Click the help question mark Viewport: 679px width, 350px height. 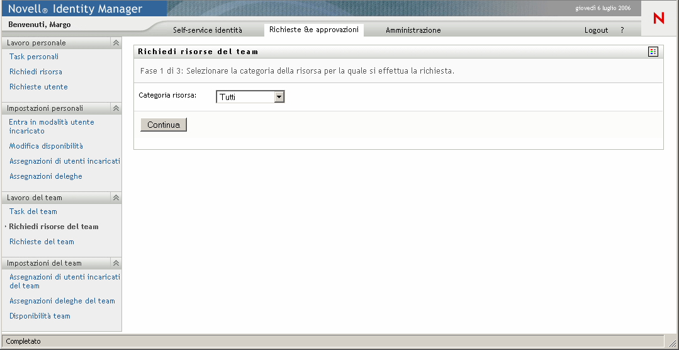click(x=622, y=30)
